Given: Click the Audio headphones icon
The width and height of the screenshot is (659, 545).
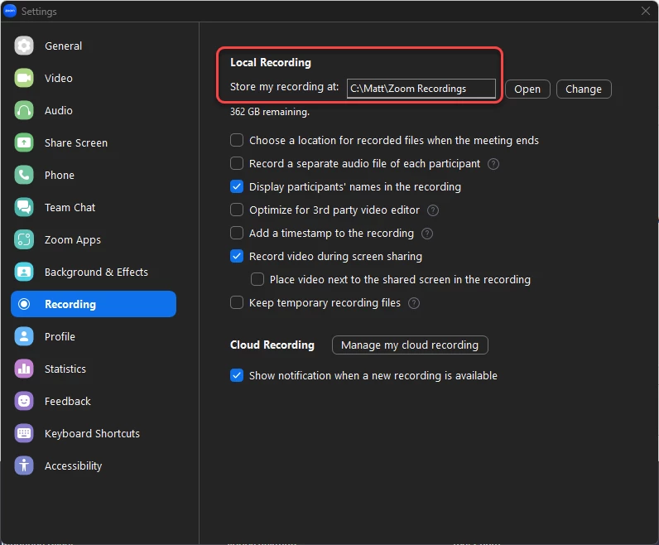Looking at the screenshot, I should (24, 111).
